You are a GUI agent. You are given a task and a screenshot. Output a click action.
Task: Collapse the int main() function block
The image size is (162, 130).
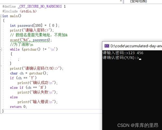pyautogui.click(x=1, y=16)
